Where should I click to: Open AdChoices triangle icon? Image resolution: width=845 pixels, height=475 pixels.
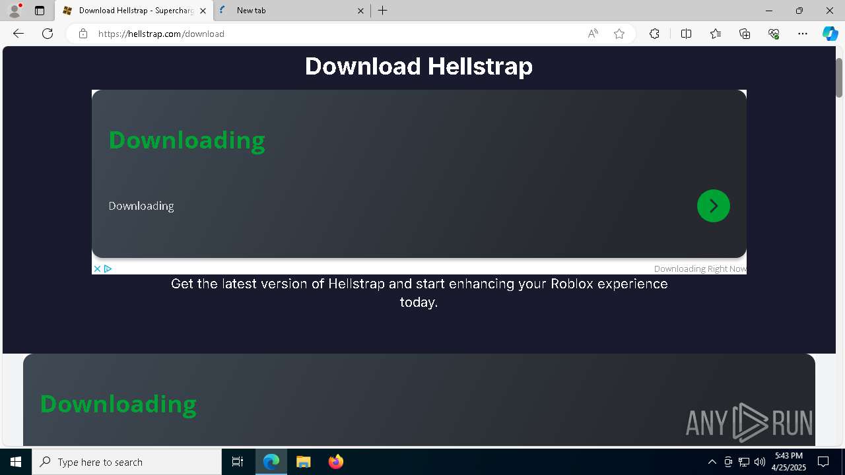click(x=108, y=269)
